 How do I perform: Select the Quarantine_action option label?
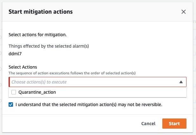tap(37, 92)
